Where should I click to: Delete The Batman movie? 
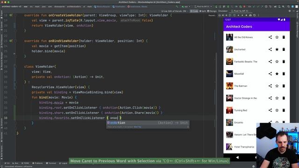pyautogui.click(x=284, y=86)
